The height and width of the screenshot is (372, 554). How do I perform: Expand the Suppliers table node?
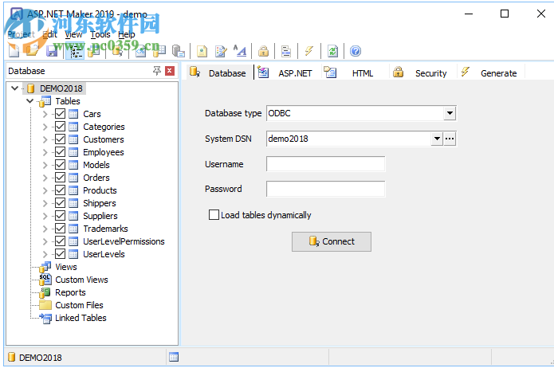pos(45,216)
